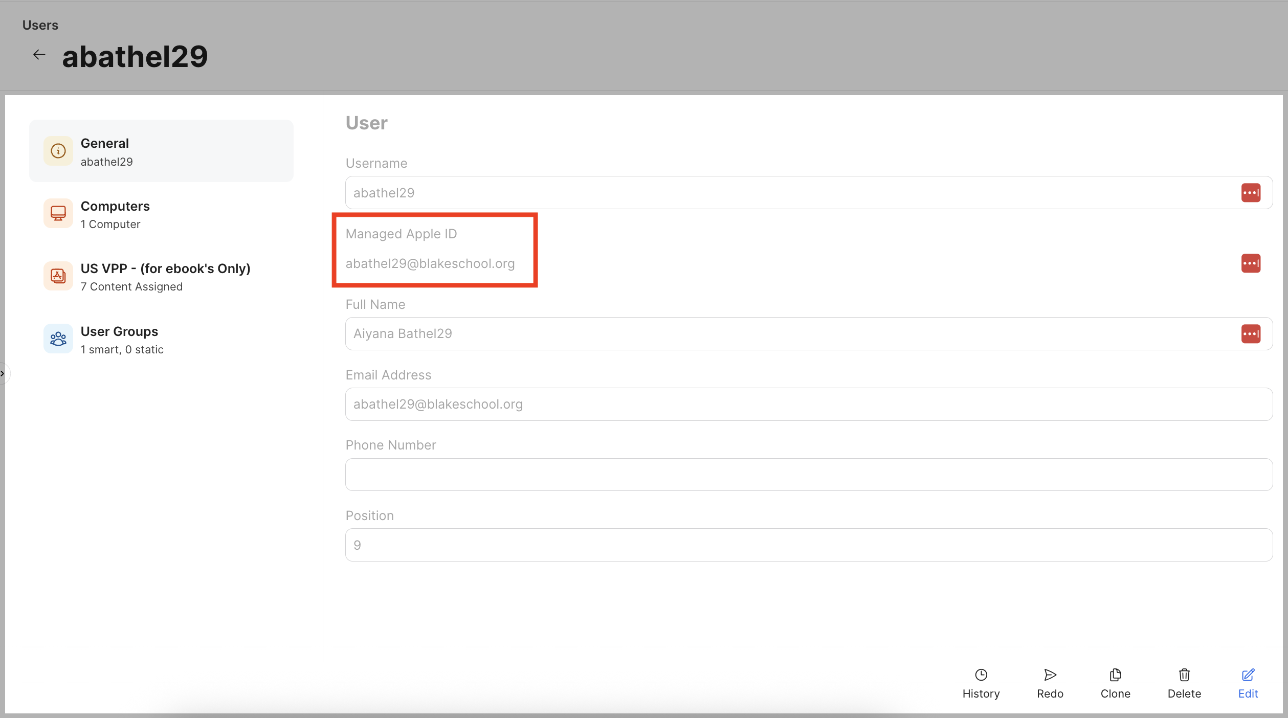
Task: Select the General sidebar tab
Action: point(161,151)
